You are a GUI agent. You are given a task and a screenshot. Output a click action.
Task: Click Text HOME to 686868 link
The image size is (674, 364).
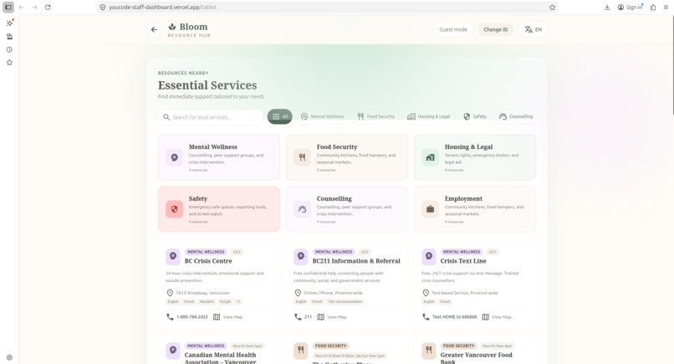pyautogui.click(x=450, y=317)
